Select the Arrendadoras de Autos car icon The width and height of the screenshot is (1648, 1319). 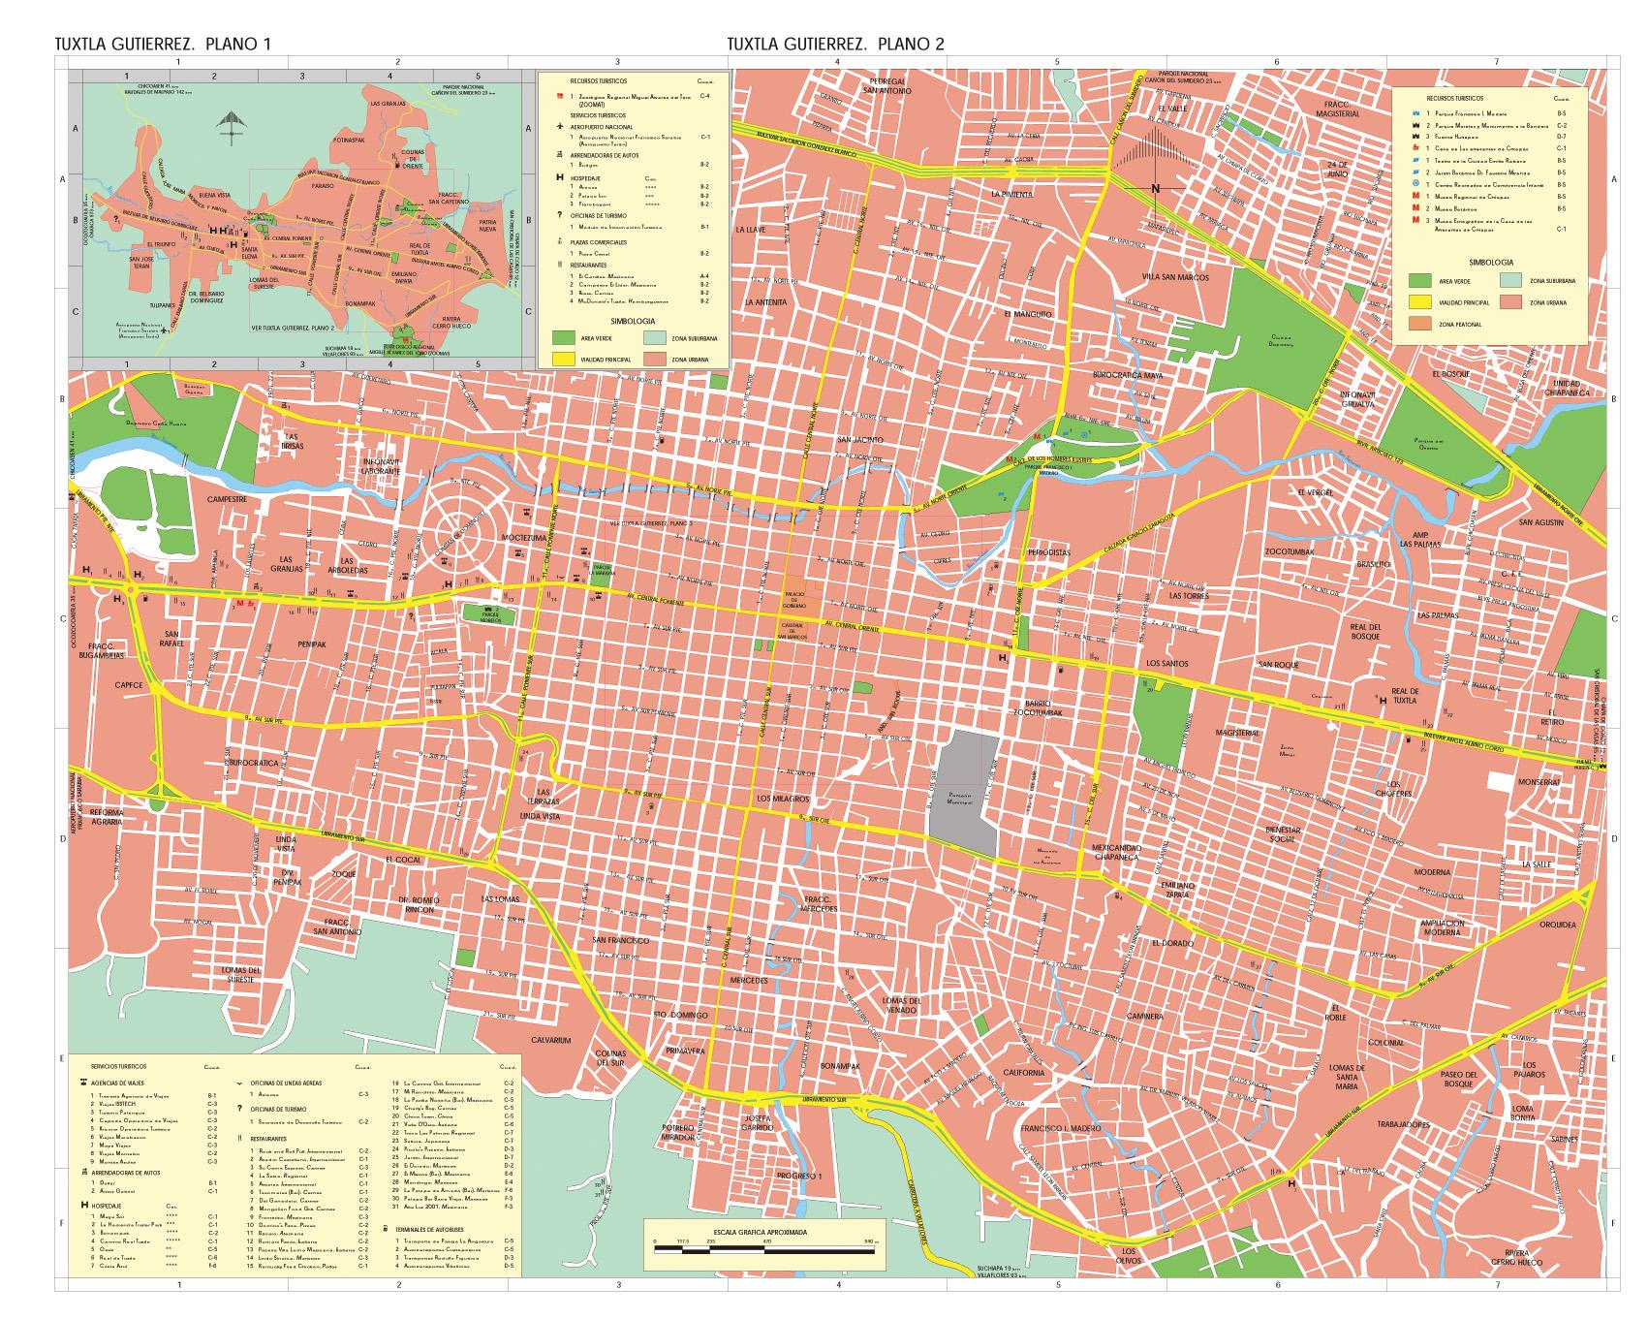tap(560, 154)
